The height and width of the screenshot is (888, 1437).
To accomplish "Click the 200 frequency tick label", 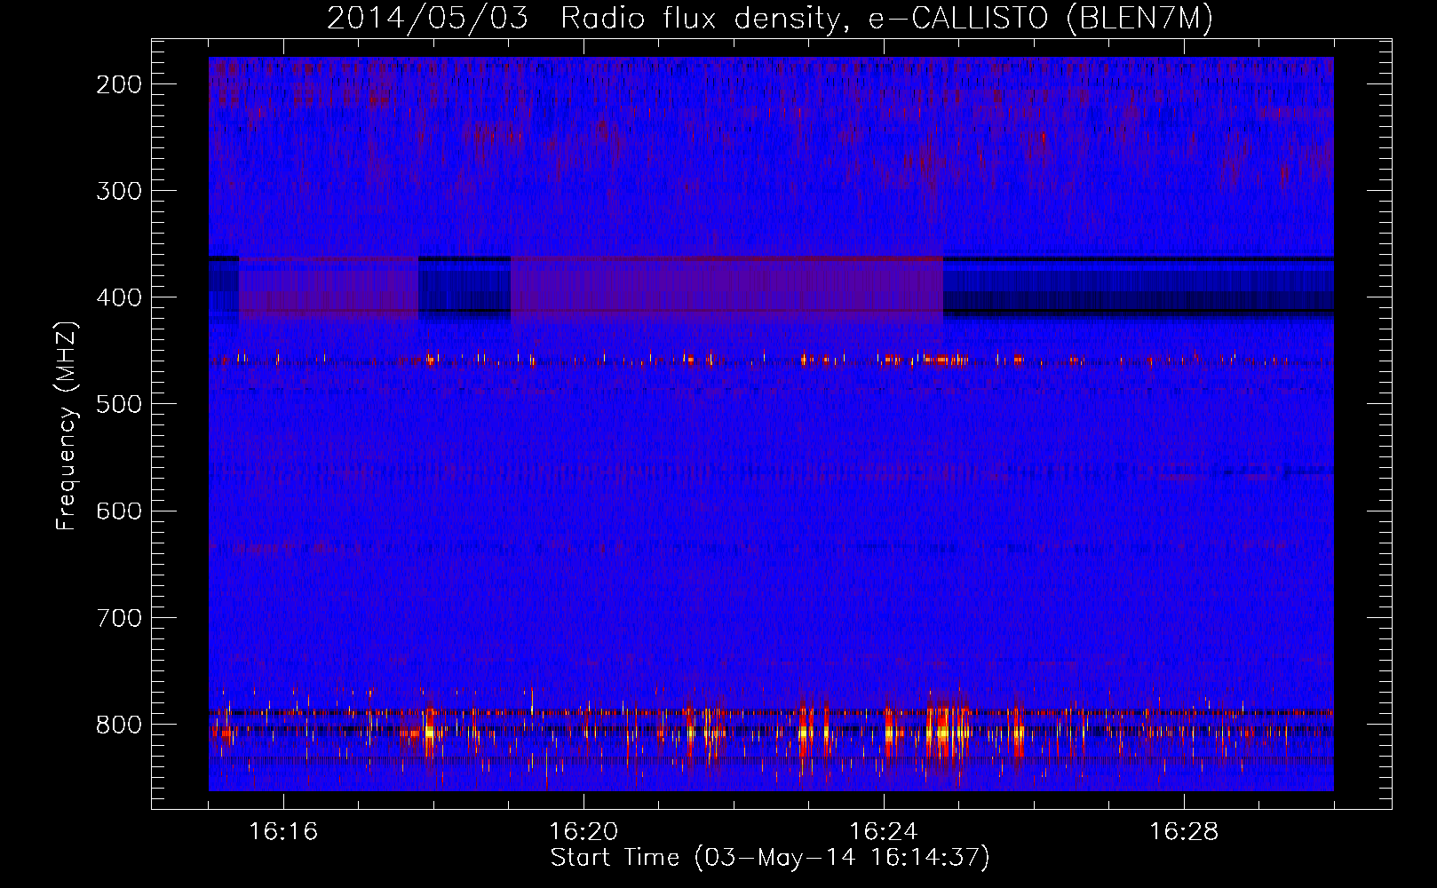I will point(118,84).
